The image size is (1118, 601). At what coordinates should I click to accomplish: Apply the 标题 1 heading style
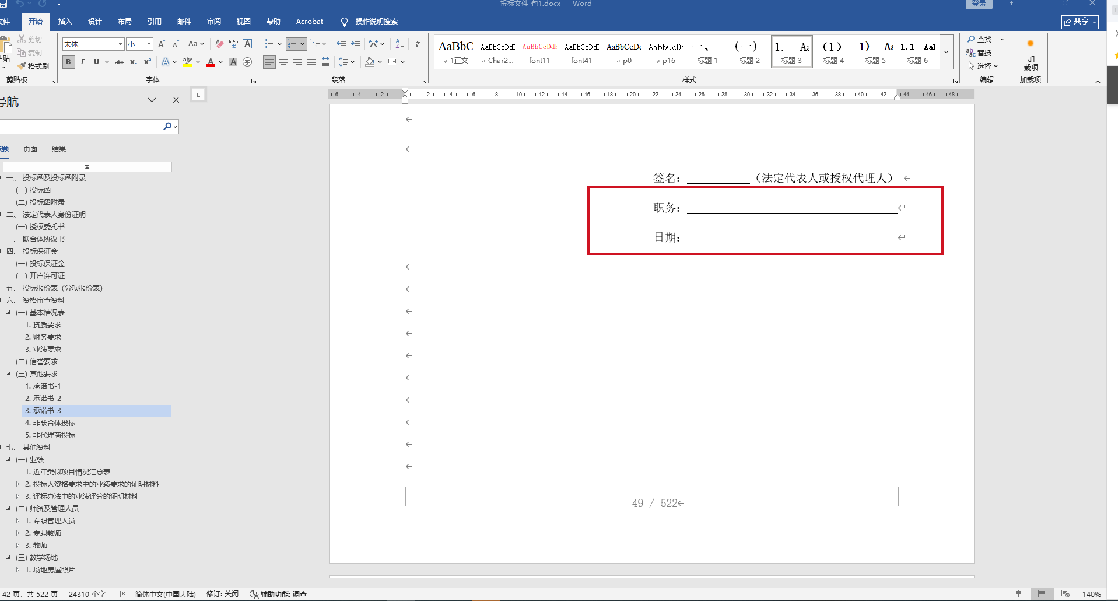click(707, 51)
